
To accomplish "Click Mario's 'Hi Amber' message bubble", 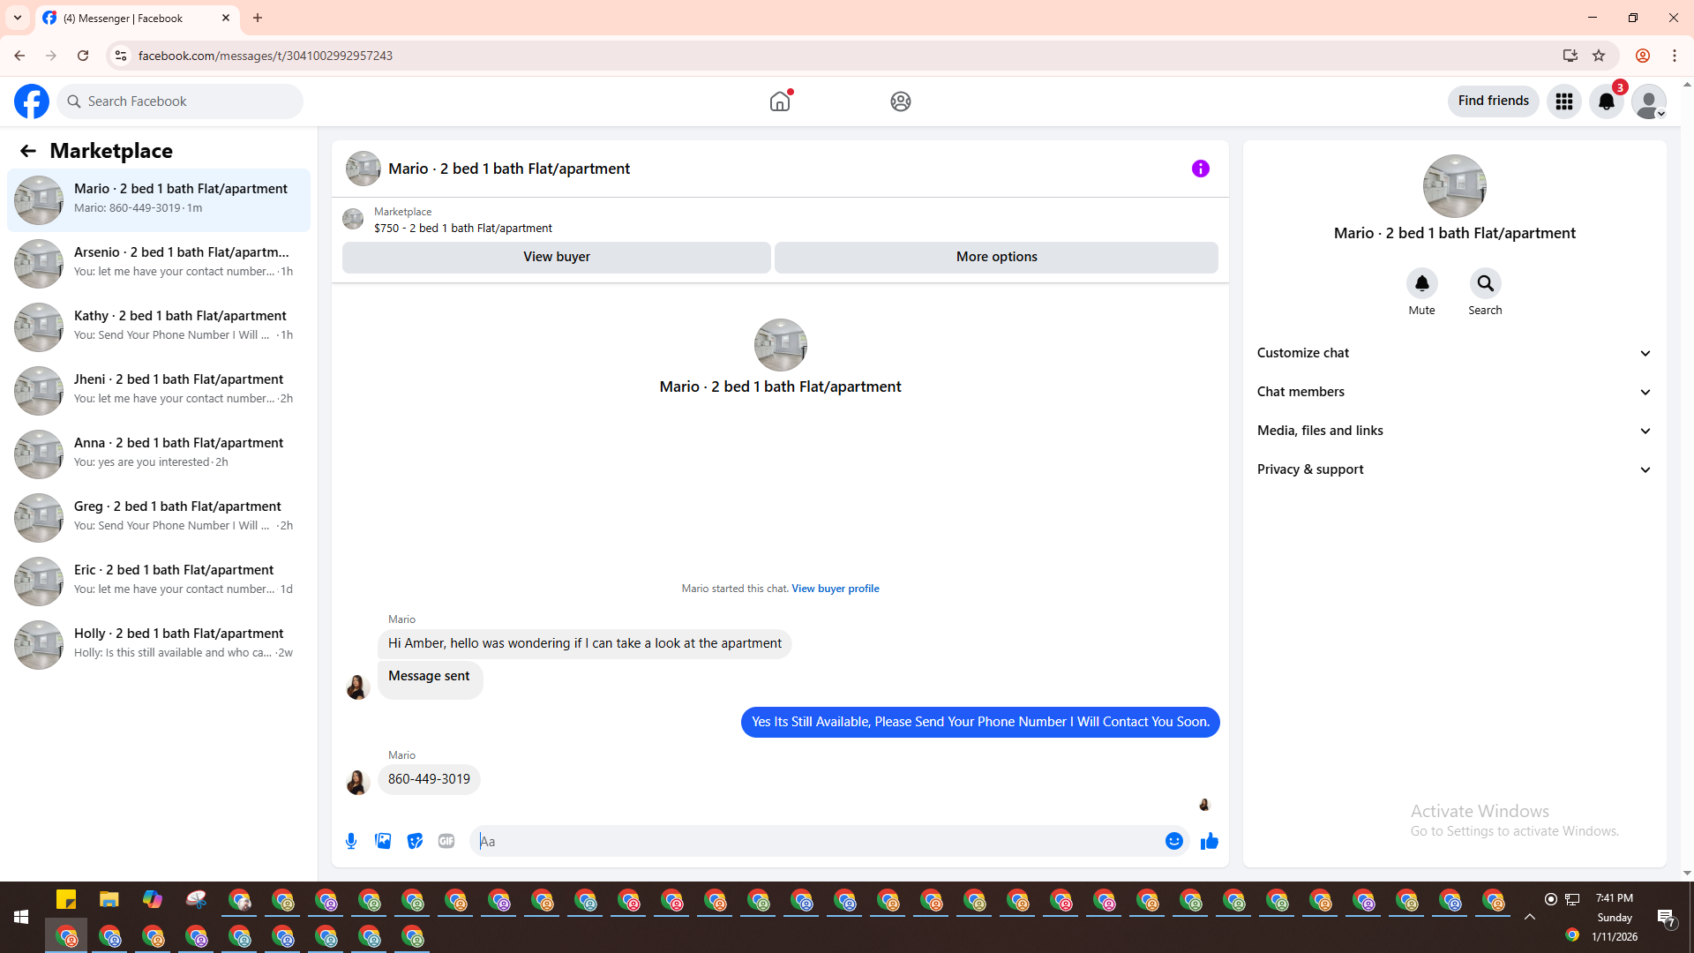I will pos(584,643).
